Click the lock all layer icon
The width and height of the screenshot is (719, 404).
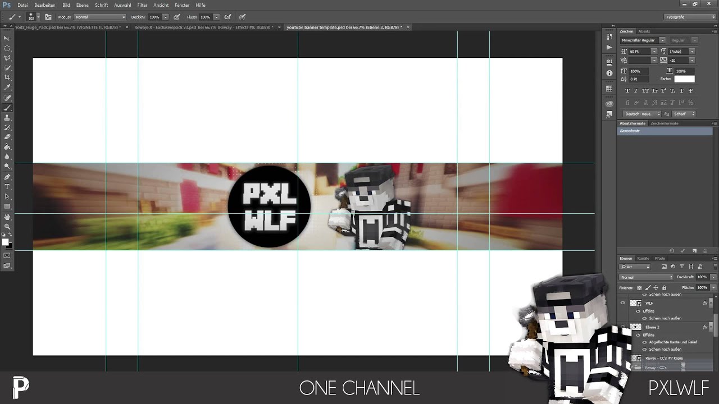[664, 288]
